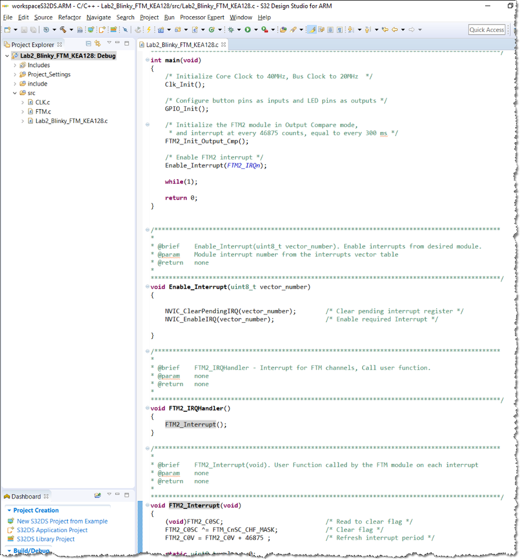Viewport: 520px width, 559px height.
Task: Click Show Whitespace Characters pilcrow icon
Action: pos(340,30)
